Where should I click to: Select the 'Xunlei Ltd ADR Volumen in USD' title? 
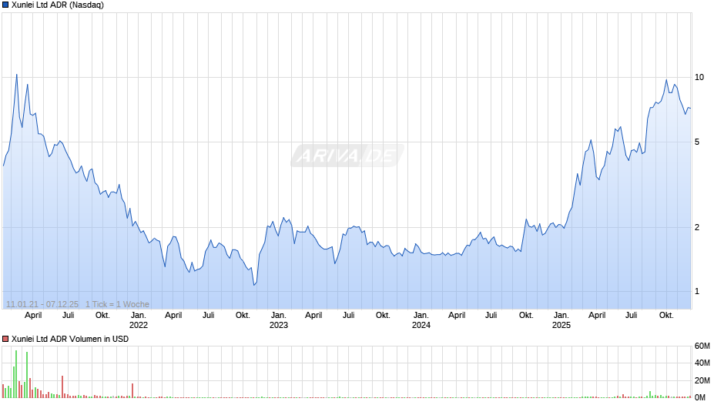tap(70, 339)
